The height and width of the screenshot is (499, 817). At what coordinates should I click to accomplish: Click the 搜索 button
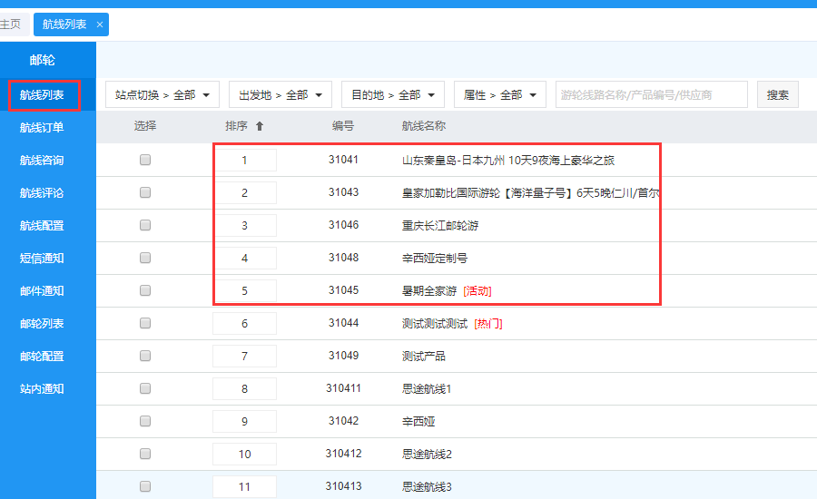pyautogui.click(x=778, y=94)
